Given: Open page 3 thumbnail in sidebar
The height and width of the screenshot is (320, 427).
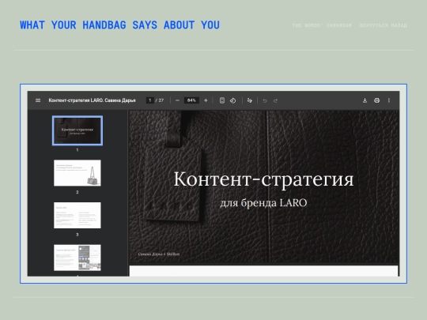Looking at the screenshot, I should 77,215.
